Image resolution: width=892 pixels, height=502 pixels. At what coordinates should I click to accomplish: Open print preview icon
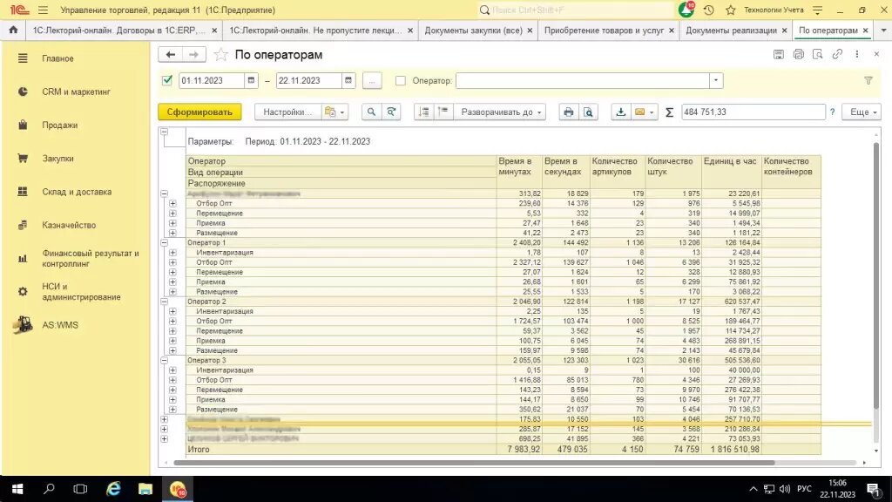(588, 112)
